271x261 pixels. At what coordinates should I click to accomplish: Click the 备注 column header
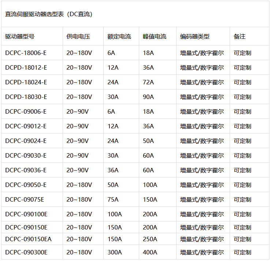240,36
